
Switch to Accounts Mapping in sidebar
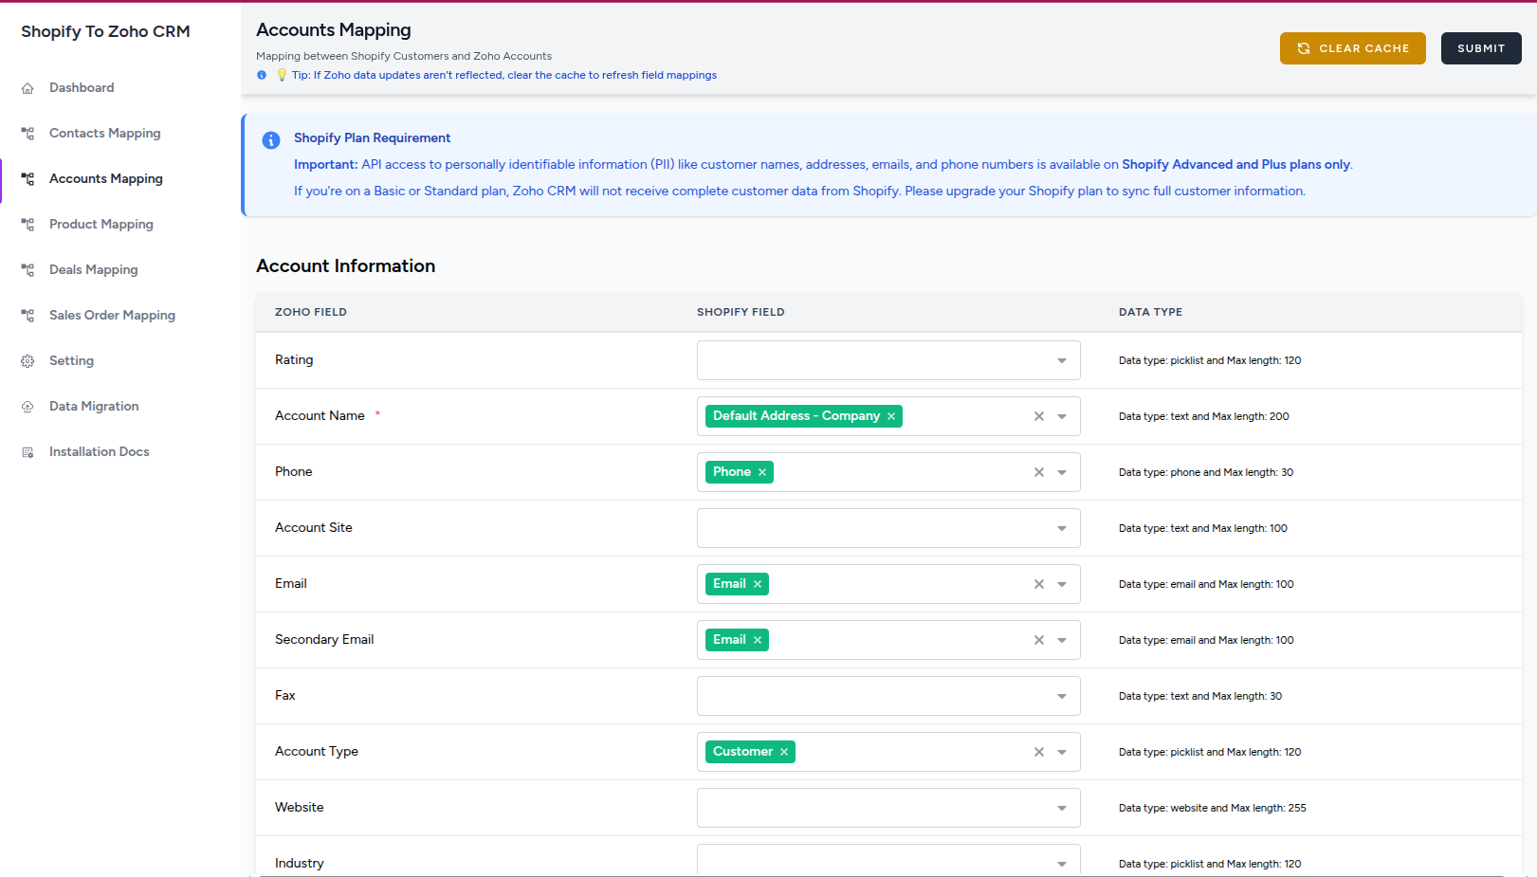pos(105,178)
